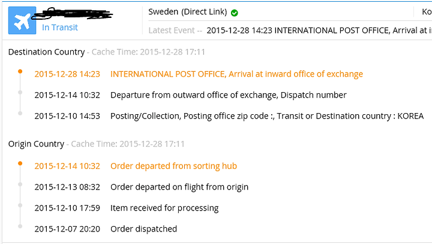
Task: Click the Destination Country cache time text
Action: (148, 52)
